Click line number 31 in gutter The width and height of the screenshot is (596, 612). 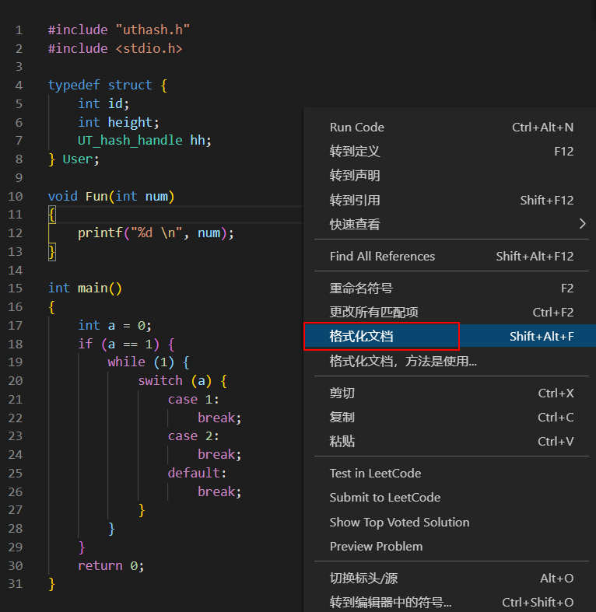(16, 584)
